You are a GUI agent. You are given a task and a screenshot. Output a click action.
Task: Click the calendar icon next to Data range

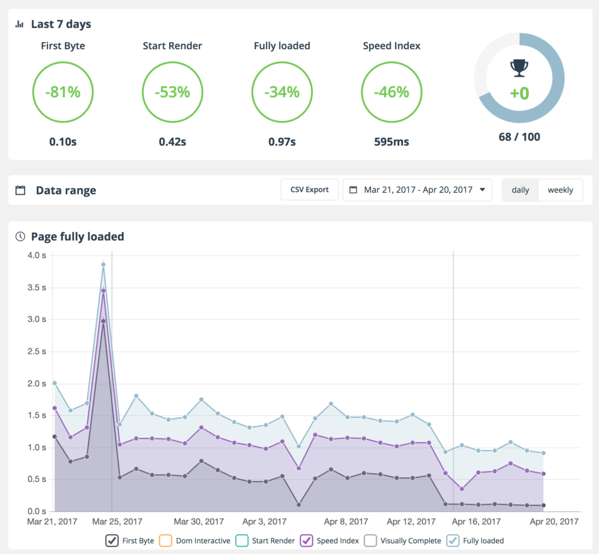(20, 190)
